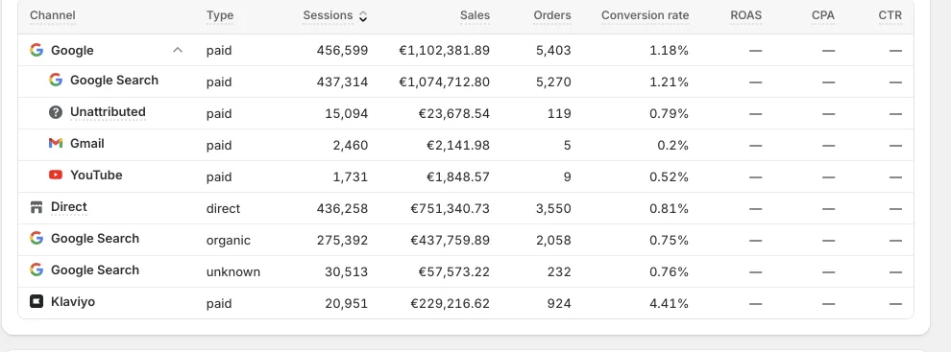Select the organic Google Search channel name
951x352 pixels.
[x=95, y=239]
